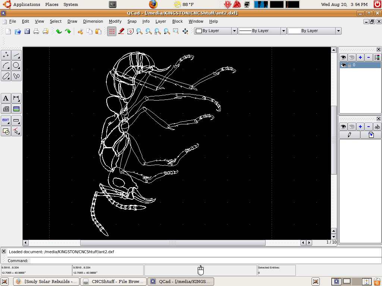The height and width of the screenshot is (286, 382).
Task: Zoom in using the magnifier plus icon
Action: click(x=140, y=31)
